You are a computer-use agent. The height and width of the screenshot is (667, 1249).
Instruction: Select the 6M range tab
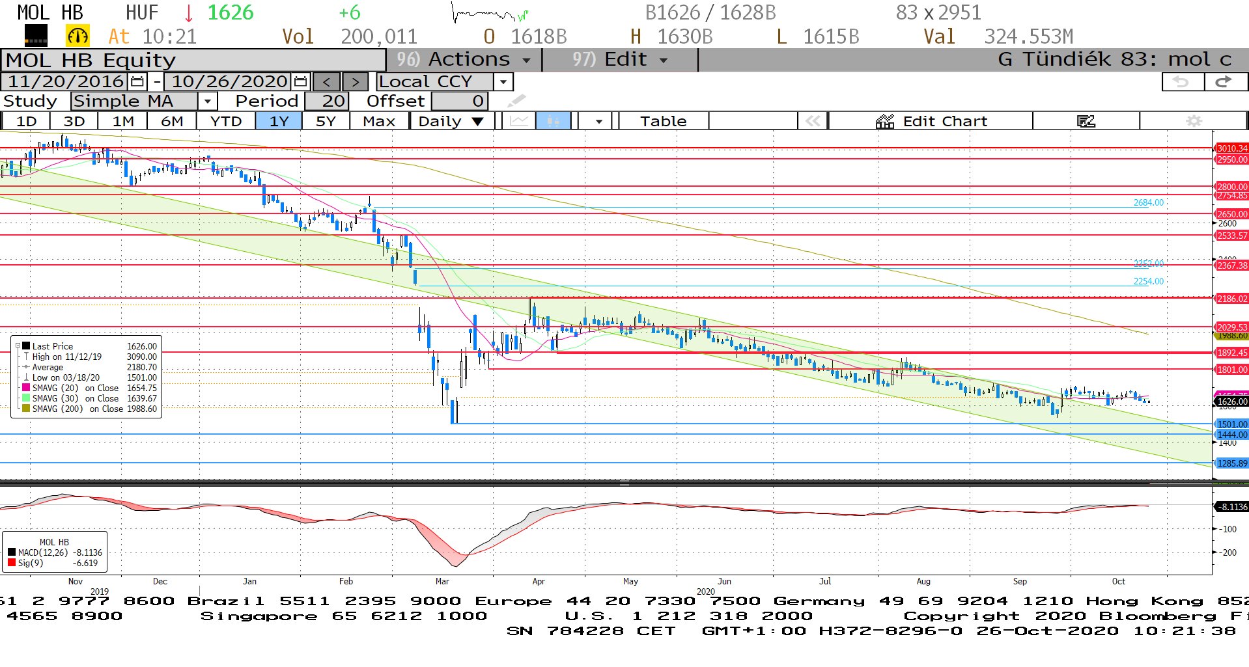tap(172, 121)
